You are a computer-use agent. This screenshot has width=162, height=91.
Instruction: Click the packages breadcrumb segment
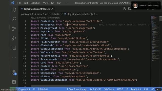pos(26,14)
